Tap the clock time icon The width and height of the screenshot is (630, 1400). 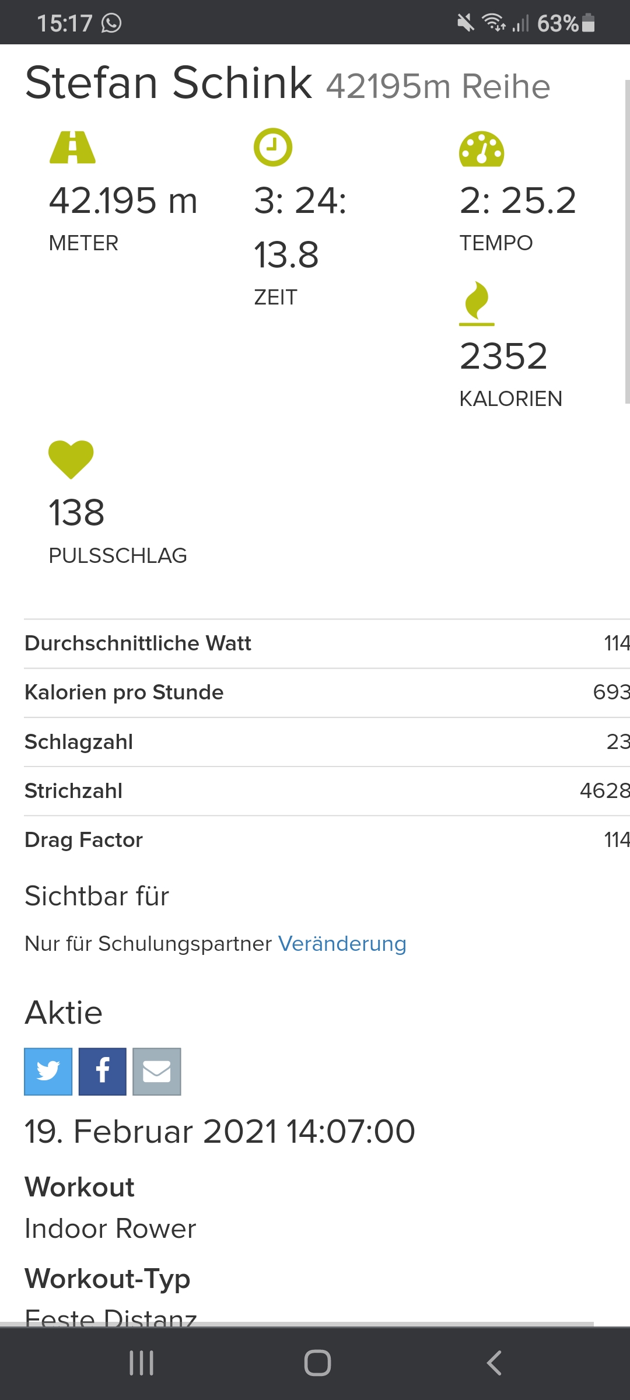tap(273, 147)
